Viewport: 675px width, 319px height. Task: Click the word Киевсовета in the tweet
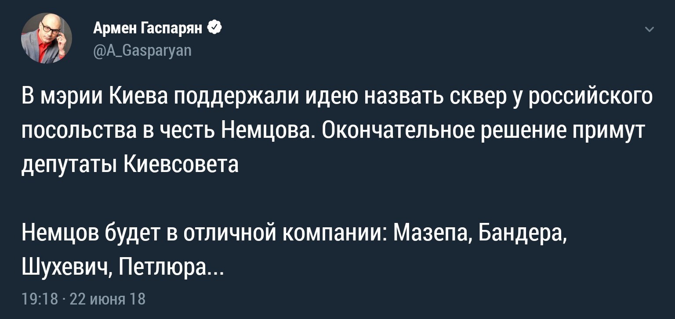tap(181, 165)
